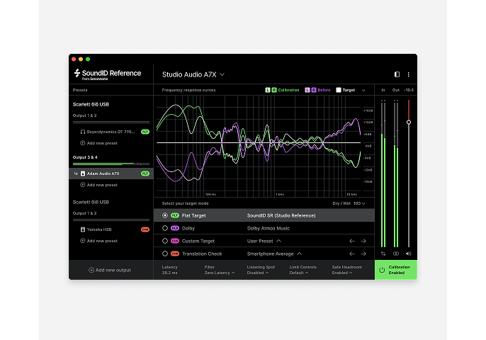The width and height of the screenshot is (486, 340).
Task: Go to next Custom Target user preset
Action: [x=363, y=241]
